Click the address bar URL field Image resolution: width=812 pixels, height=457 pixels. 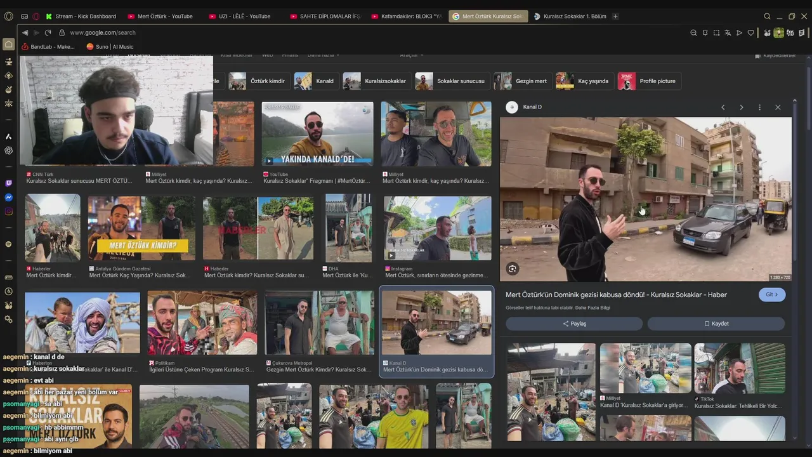(x=374, y=32)
